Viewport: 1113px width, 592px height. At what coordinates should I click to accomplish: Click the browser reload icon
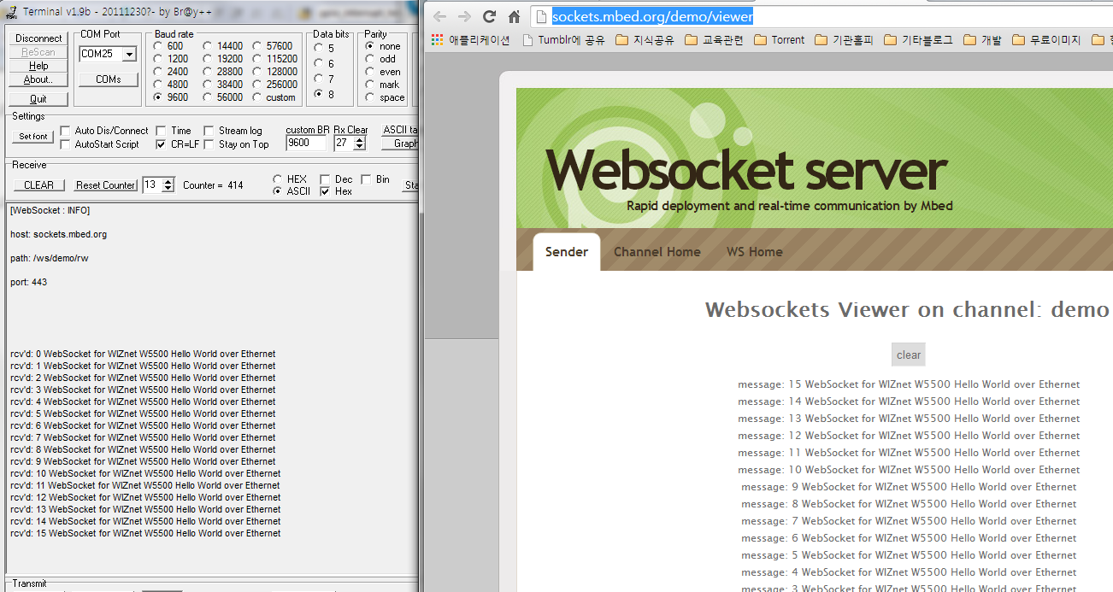(x=489, y=17)
